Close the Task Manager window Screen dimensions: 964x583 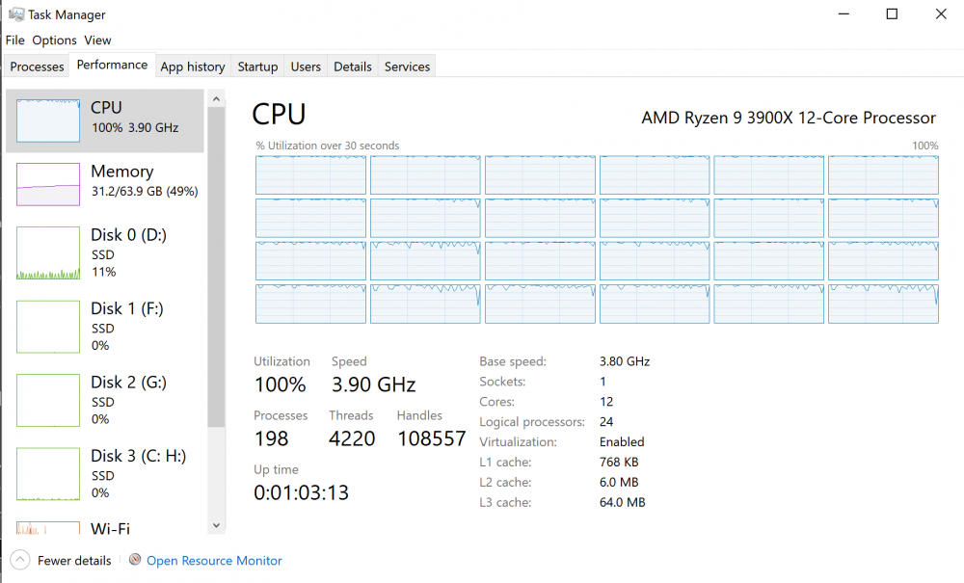click(941, 13)
